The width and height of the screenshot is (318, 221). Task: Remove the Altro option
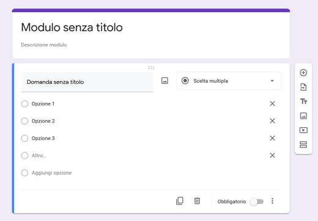[x=272, y=155]
